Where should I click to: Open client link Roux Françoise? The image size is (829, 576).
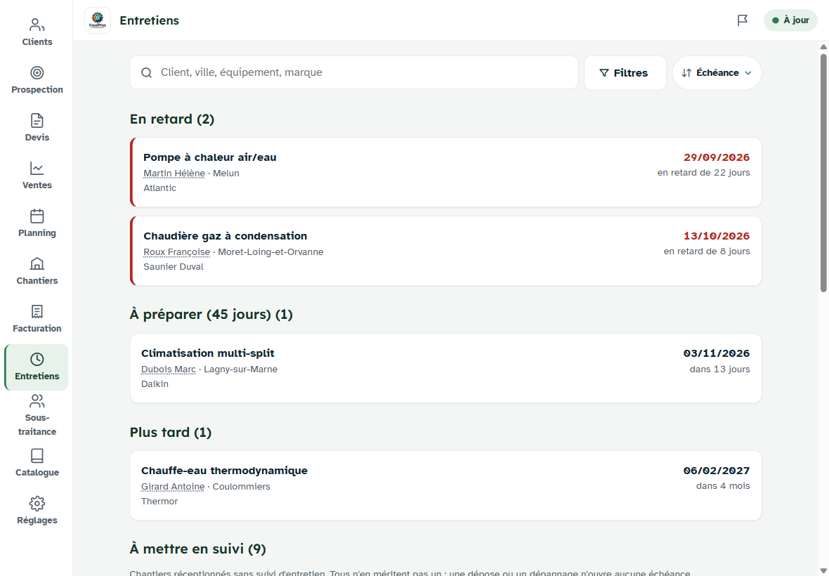[x=176, y=252]
